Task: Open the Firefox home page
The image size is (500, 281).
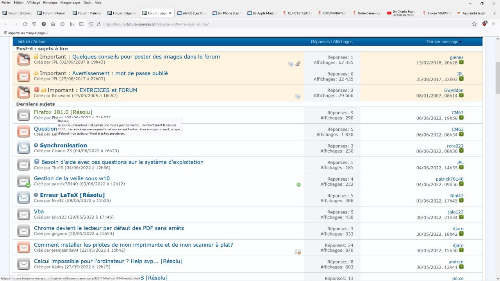Action: [53, 24]
